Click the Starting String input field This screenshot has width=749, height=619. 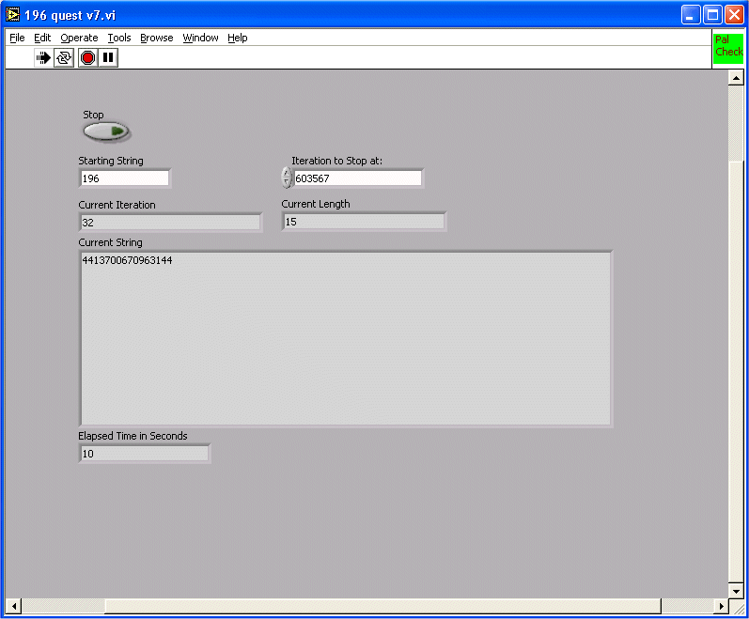pos(124,178)
